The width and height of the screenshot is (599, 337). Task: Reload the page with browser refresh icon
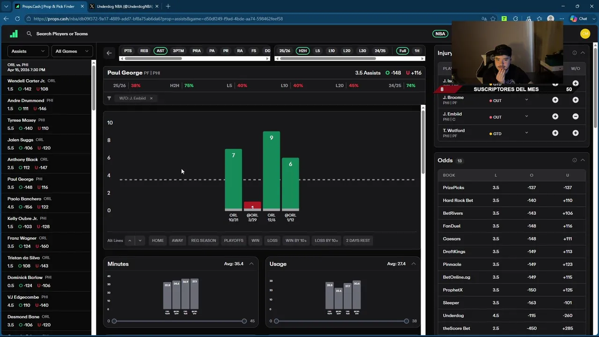coord(17,19)
